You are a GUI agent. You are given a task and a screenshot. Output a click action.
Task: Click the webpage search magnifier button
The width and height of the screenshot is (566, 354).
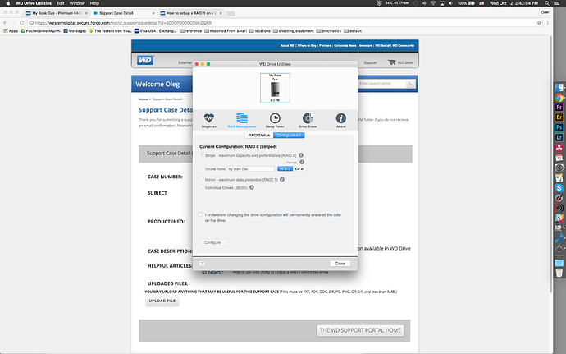[410, 84]
